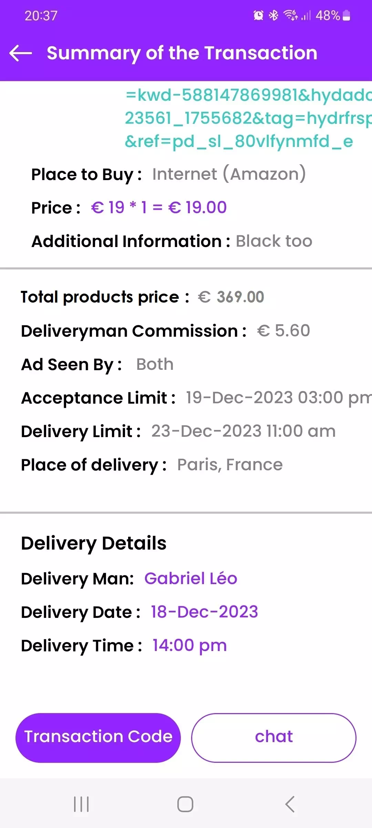Image resolution: width=372 pixels, height=828 pixels.
Task: Open recent apps navigation button
Action: 82,804
